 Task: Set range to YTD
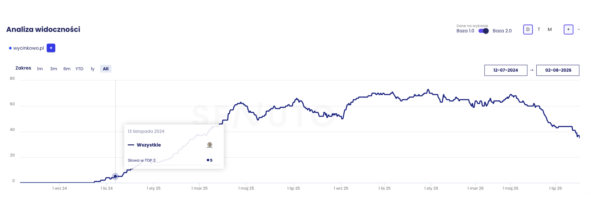coord(79,69)
